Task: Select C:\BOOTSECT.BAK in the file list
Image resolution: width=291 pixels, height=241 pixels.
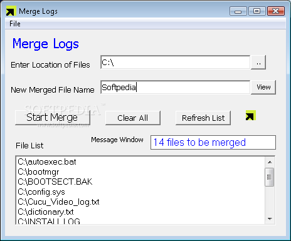Action: coord(140,182)
